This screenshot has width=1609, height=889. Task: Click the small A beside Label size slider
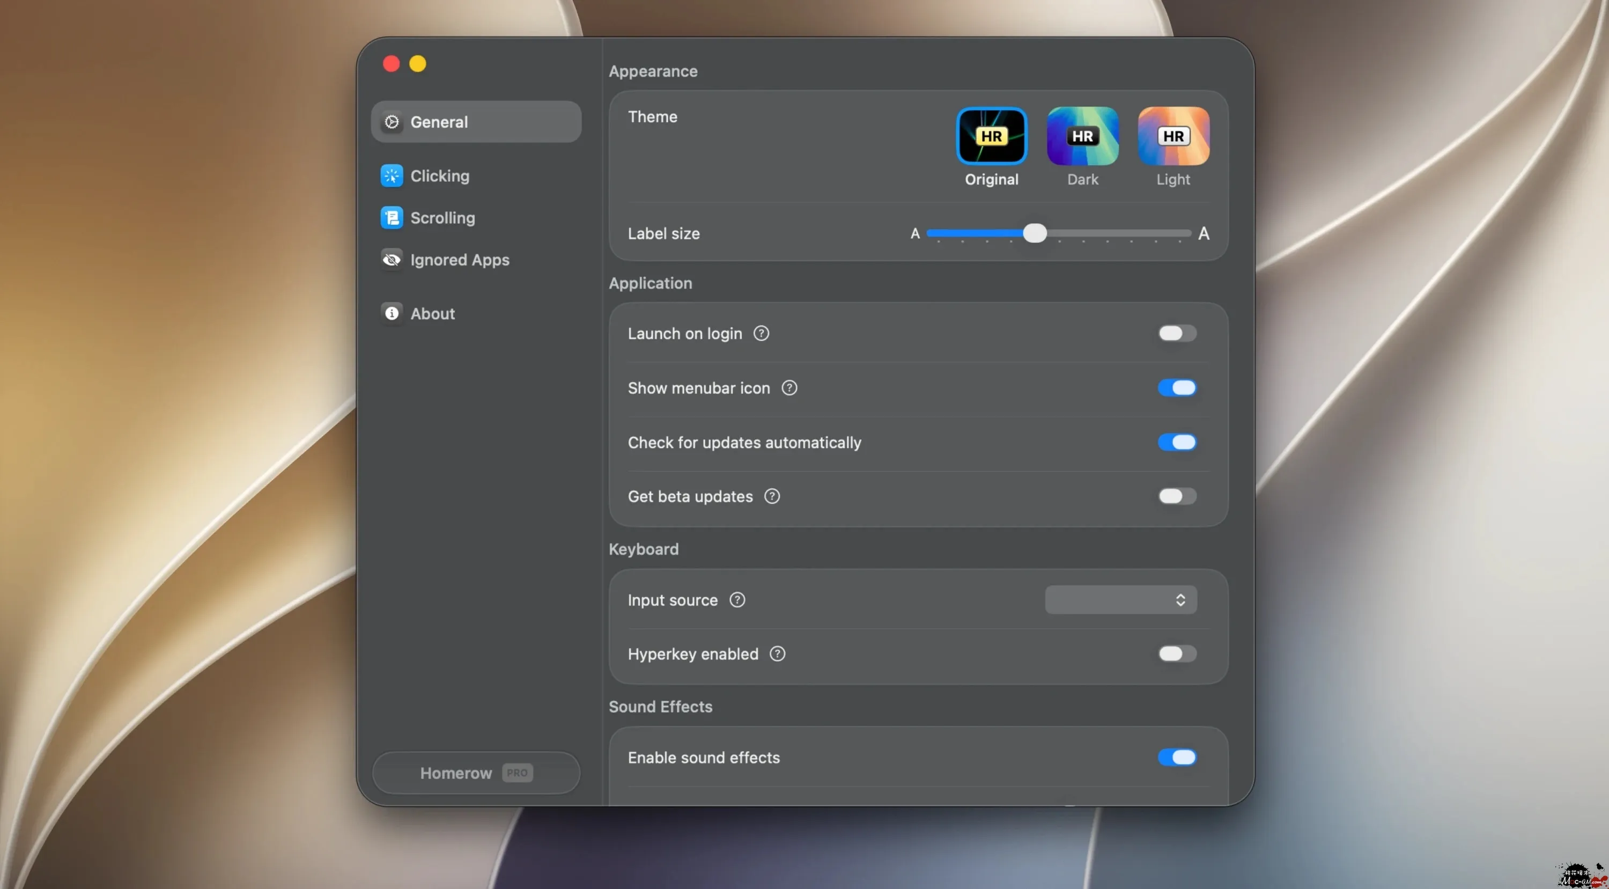[914, 234]
